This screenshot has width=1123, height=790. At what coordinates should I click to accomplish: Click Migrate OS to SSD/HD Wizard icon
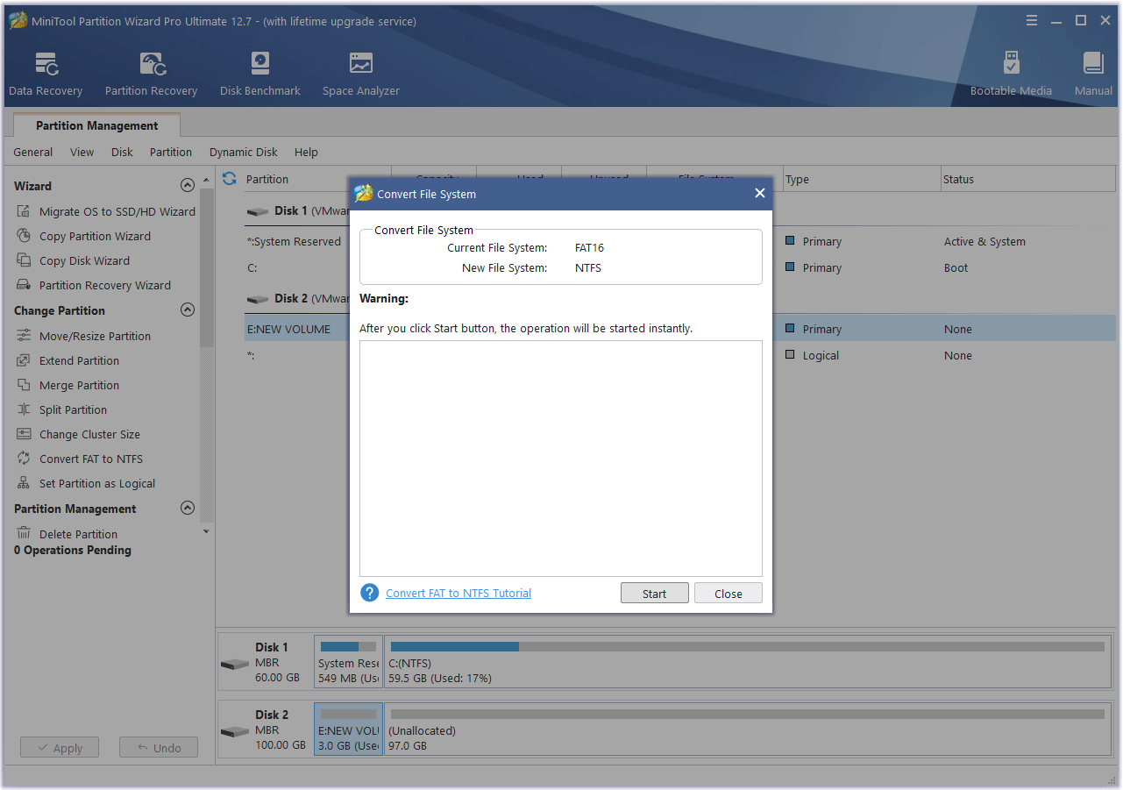pos(24,211)
